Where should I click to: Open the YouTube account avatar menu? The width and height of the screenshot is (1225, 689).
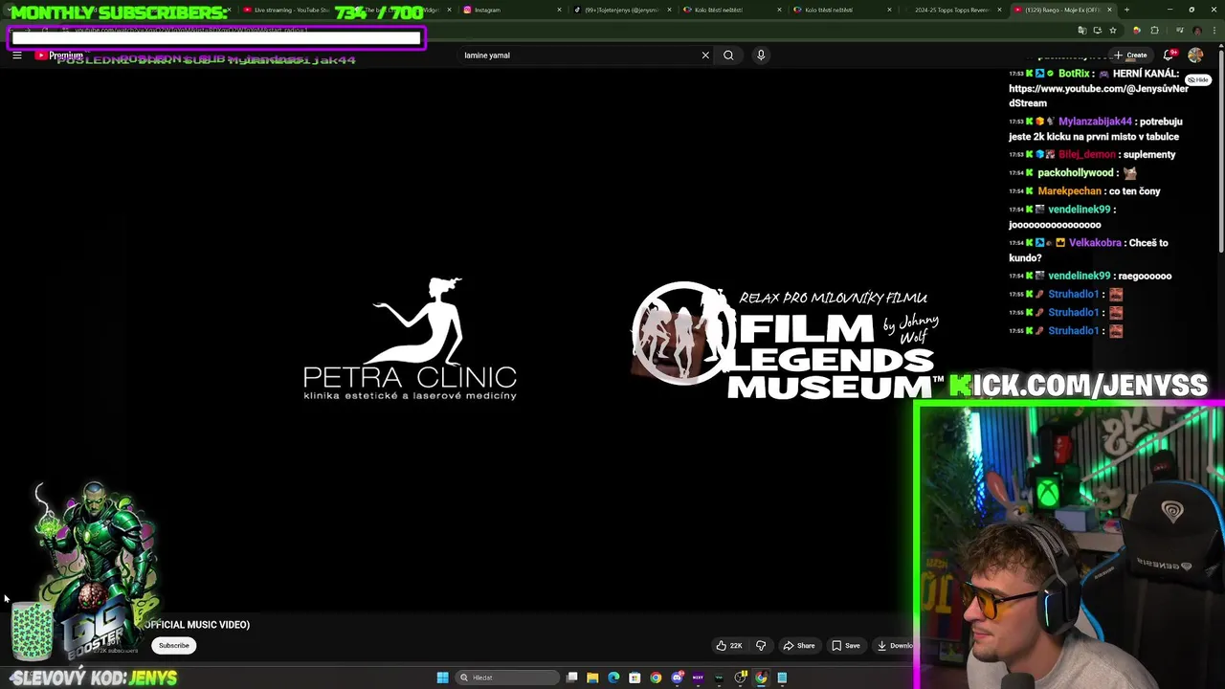point(1195,56)
